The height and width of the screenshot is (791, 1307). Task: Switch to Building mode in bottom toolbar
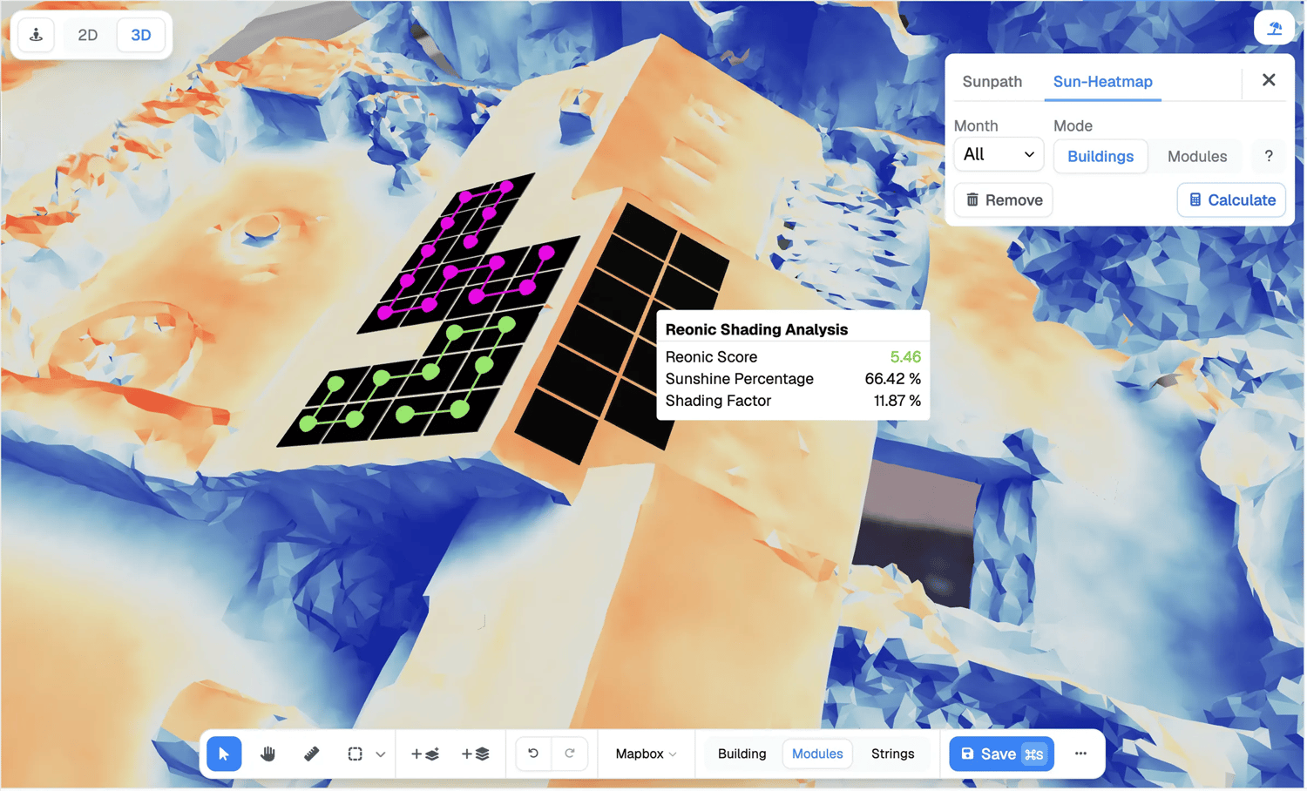[x=742, y=754]
